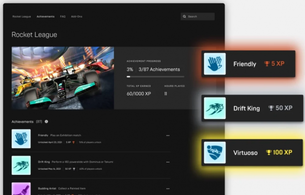Click the hours played value '11'
Screen dimensions: 305x195
tap(166, 94)
